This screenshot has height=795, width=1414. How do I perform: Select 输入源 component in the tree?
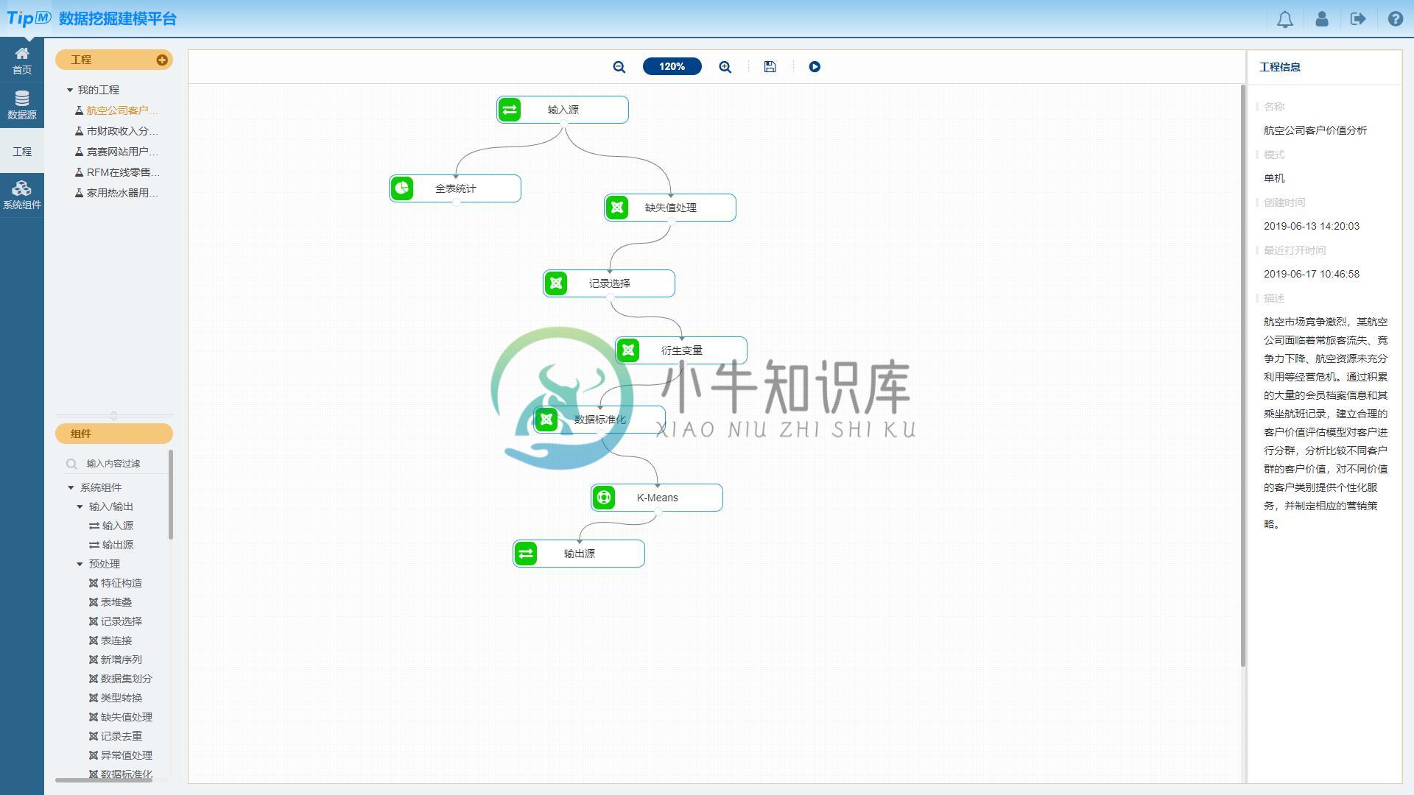[111, 526]
